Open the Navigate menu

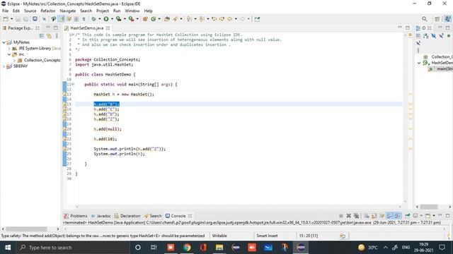pos(68,11)
